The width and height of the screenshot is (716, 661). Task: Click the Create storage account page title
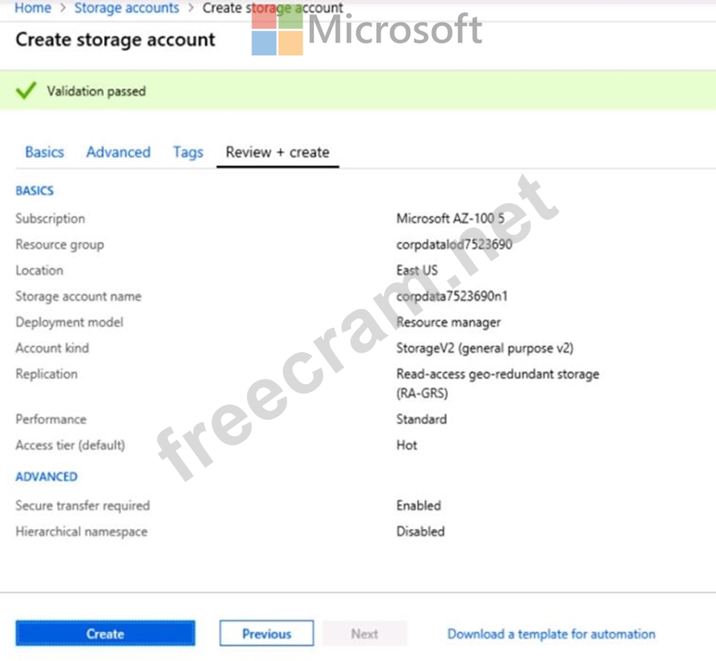pos(115,40)
